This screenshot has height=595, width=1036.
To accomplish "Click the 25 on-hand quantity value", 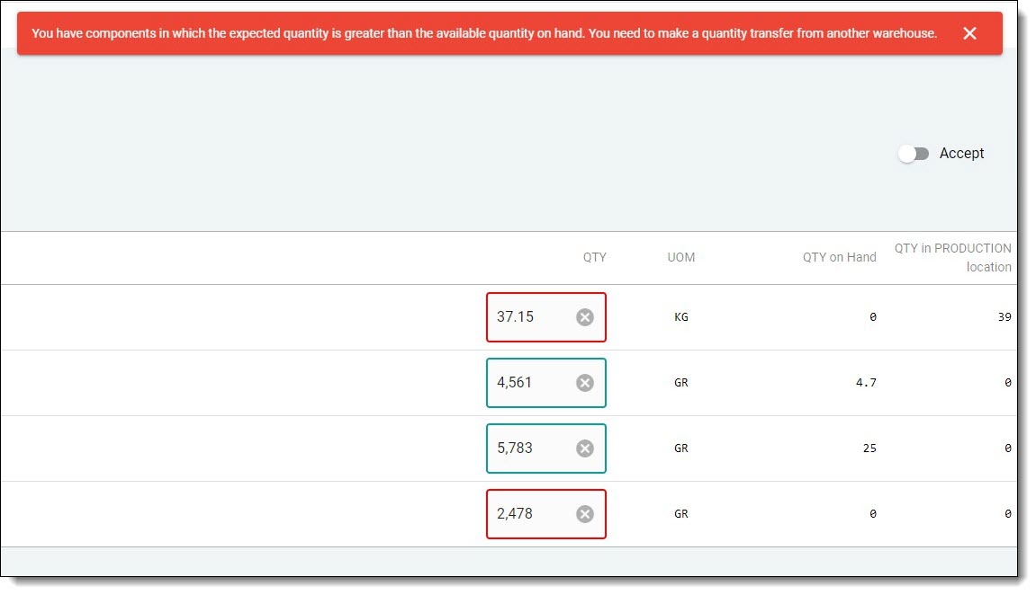I will (x=869, y=448).
